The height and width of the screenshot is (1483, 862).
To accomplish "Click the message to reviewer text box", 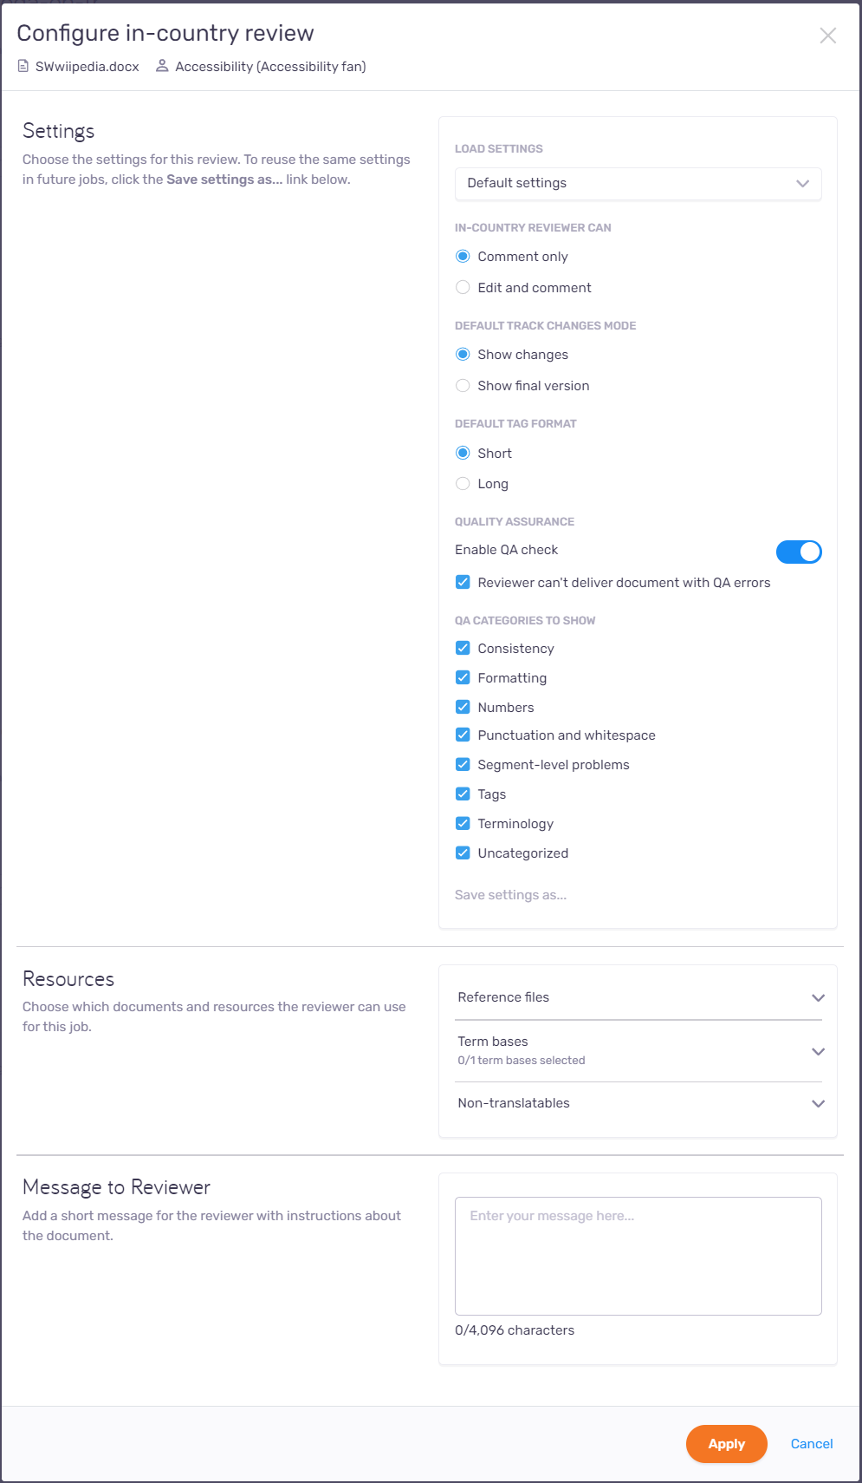I will (x=638, y=1256).
